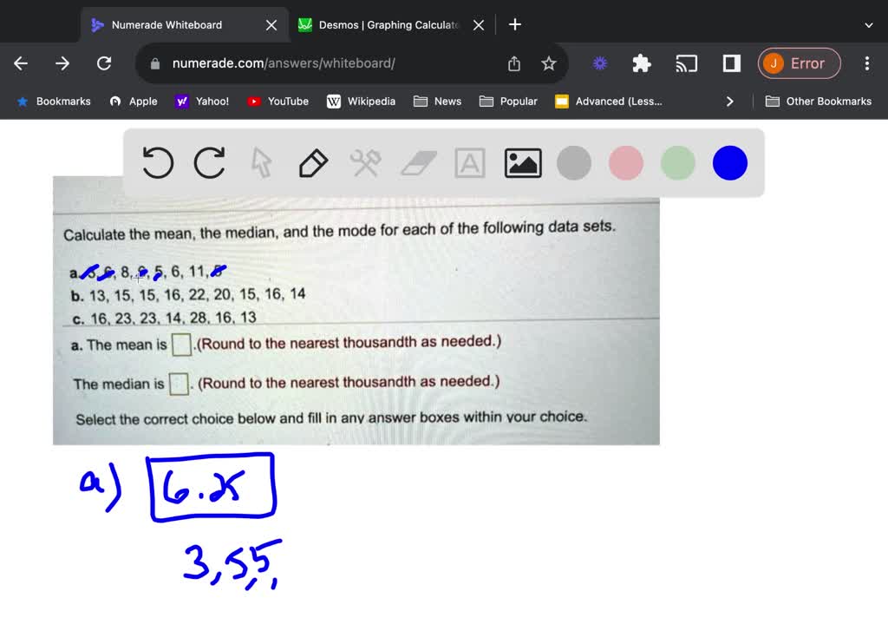Image resolution: width=888 pixels, height=644 pixels.
Task: Toggle the browser side panel
Action: [x=729, y=62]
